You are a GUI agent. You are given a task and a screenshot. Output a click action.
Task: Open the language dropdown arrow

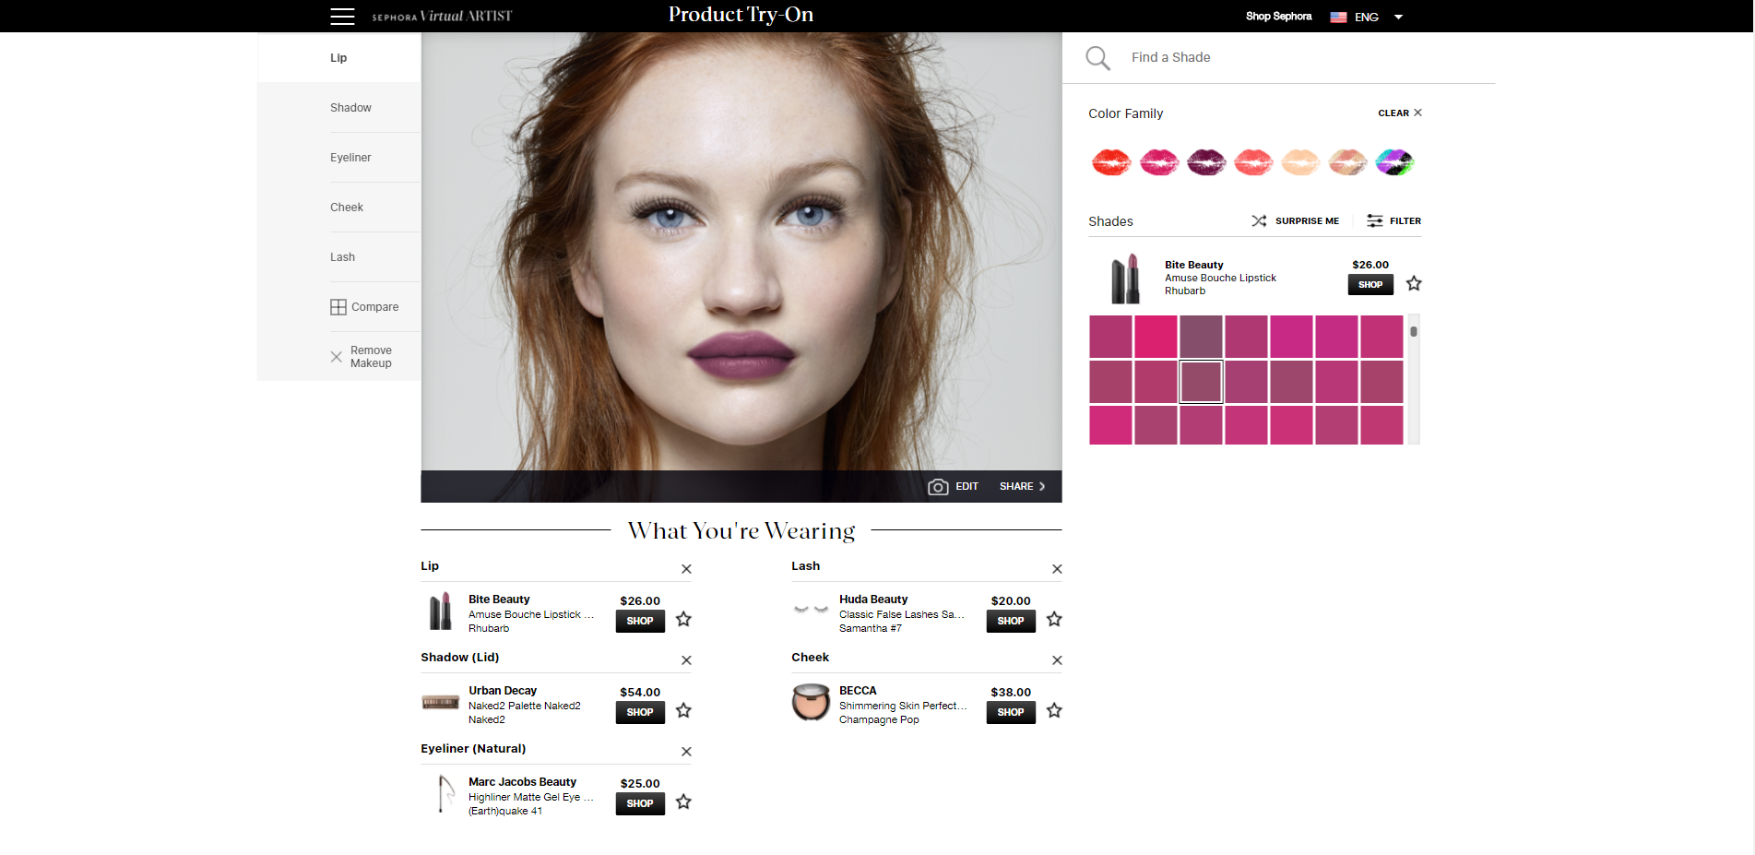coord(1398,17)
